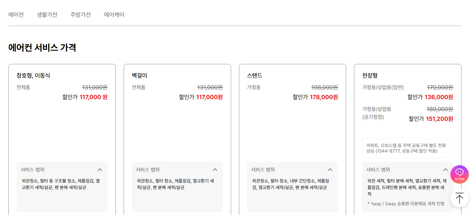This screenshot has height=215, width=474.
Task: Click the 스탠드 discounted price 178,000원
Action: coord(324,97)
